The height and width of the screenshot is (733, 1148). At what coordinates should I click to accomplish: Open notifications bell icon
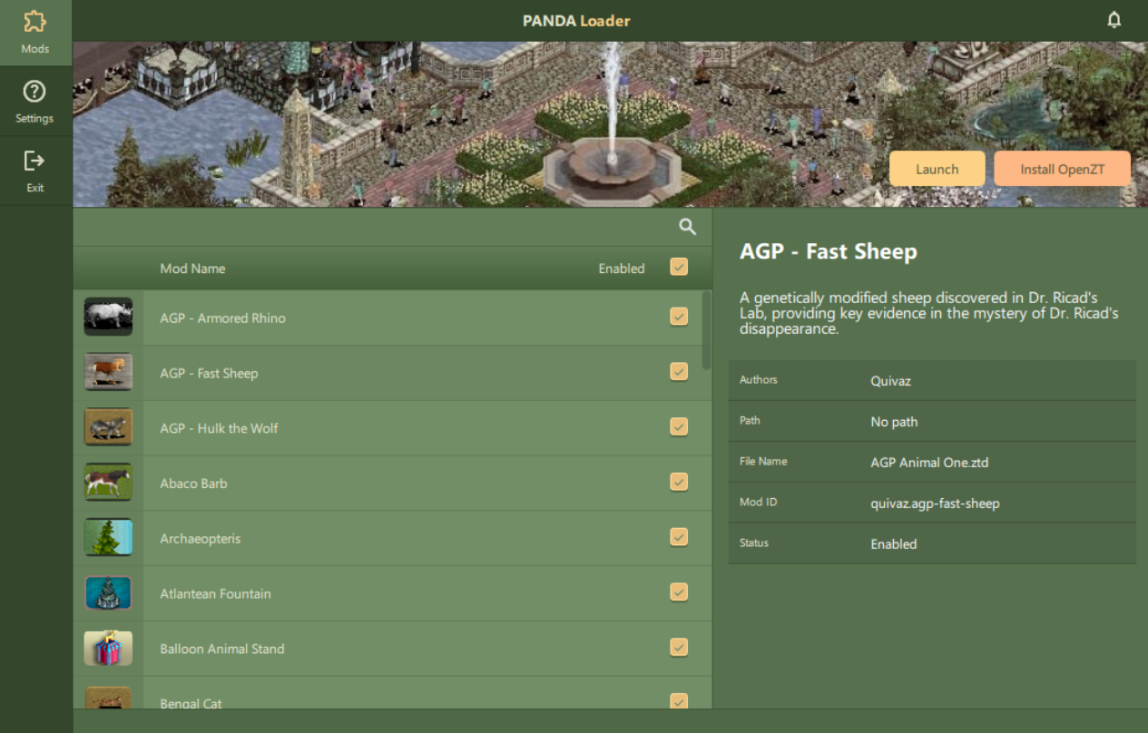[x=1114, y=20]
